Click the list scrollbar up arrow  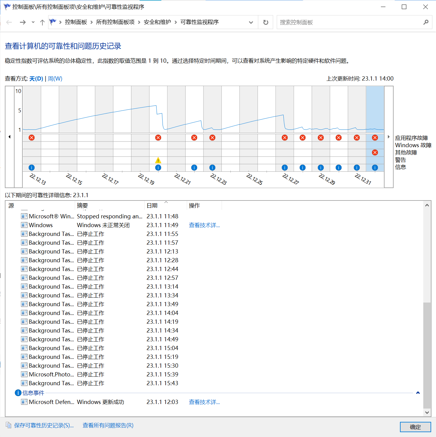coord(427,205)
